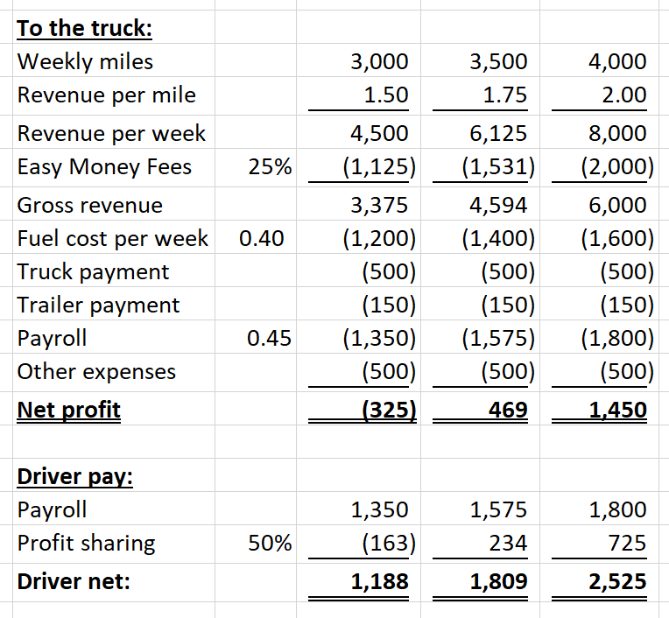Viewport: 669px width, 618px height.
Task: Select revenue per mile value 1.75
Action: (505, 95)
